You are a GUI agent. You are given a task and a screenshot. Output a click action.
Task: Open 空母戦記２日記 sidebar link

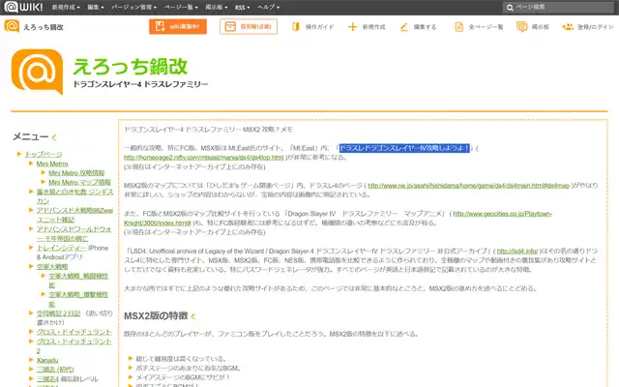58,313
